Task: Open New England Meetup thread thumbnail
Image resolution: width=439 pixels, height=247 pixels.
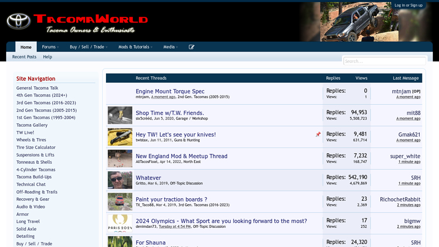Action: coord(120,159)
